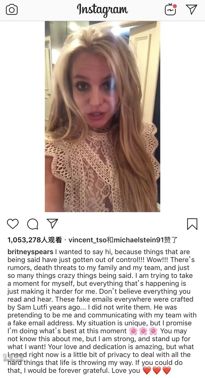This screenshot has width=205, height=378.
Task: Like the post with the heart icon
Action: coord(13,224)
